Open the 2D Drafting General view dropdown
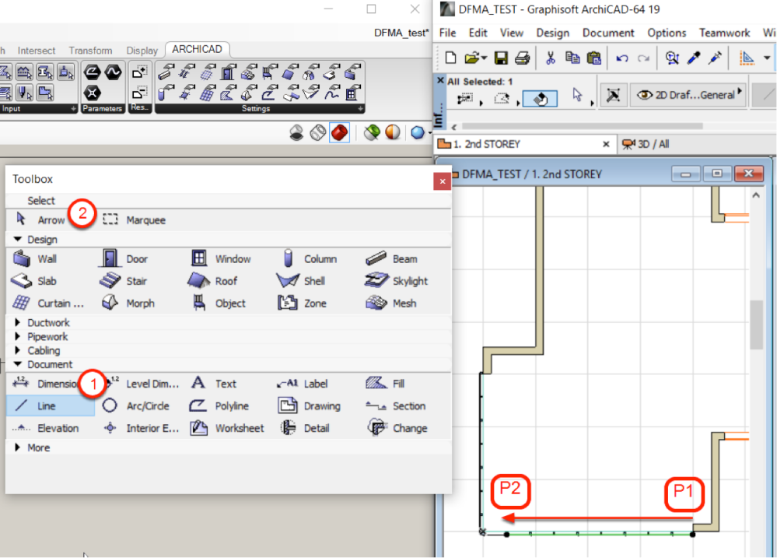The width and height of the screenshot is (777, 558). (689, 95)
